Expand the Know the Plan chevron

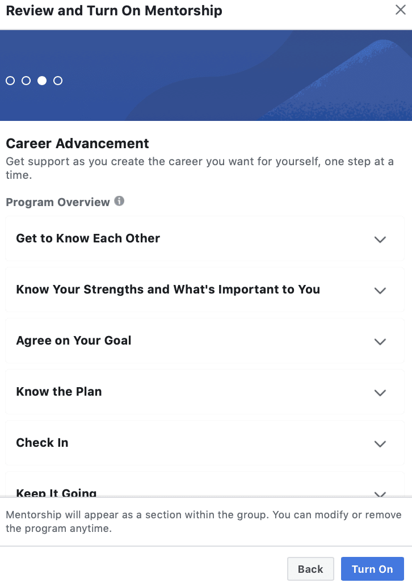(x=380, y=393)
